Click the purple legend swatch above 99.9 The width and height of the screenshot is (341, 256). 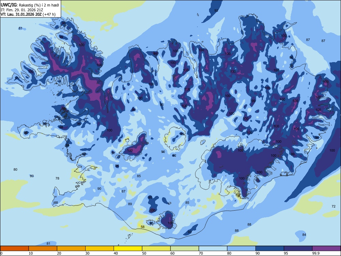[326, 248]
